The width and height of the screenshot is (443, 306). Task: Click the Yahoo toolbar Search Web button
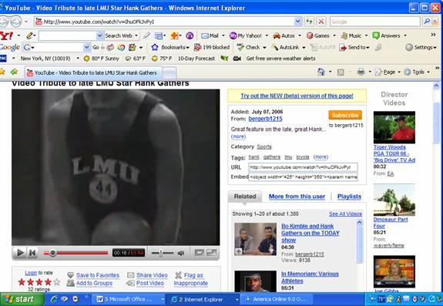pos(119,35)
